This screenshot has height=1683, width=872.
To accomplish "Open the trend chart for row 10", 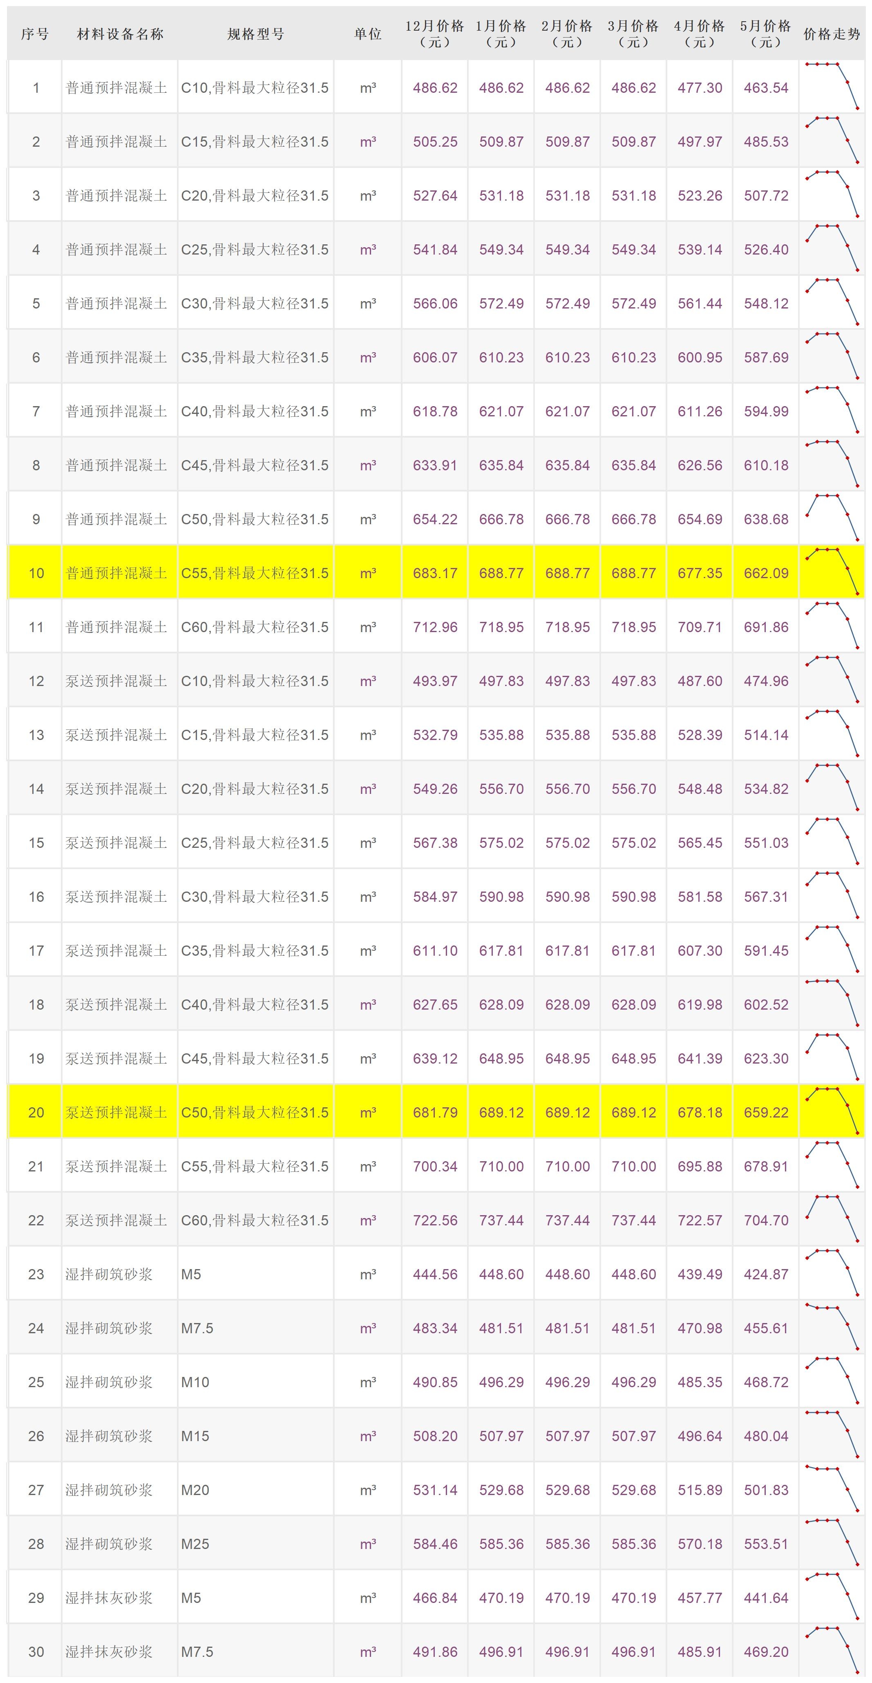I will (x=832, y=572).
